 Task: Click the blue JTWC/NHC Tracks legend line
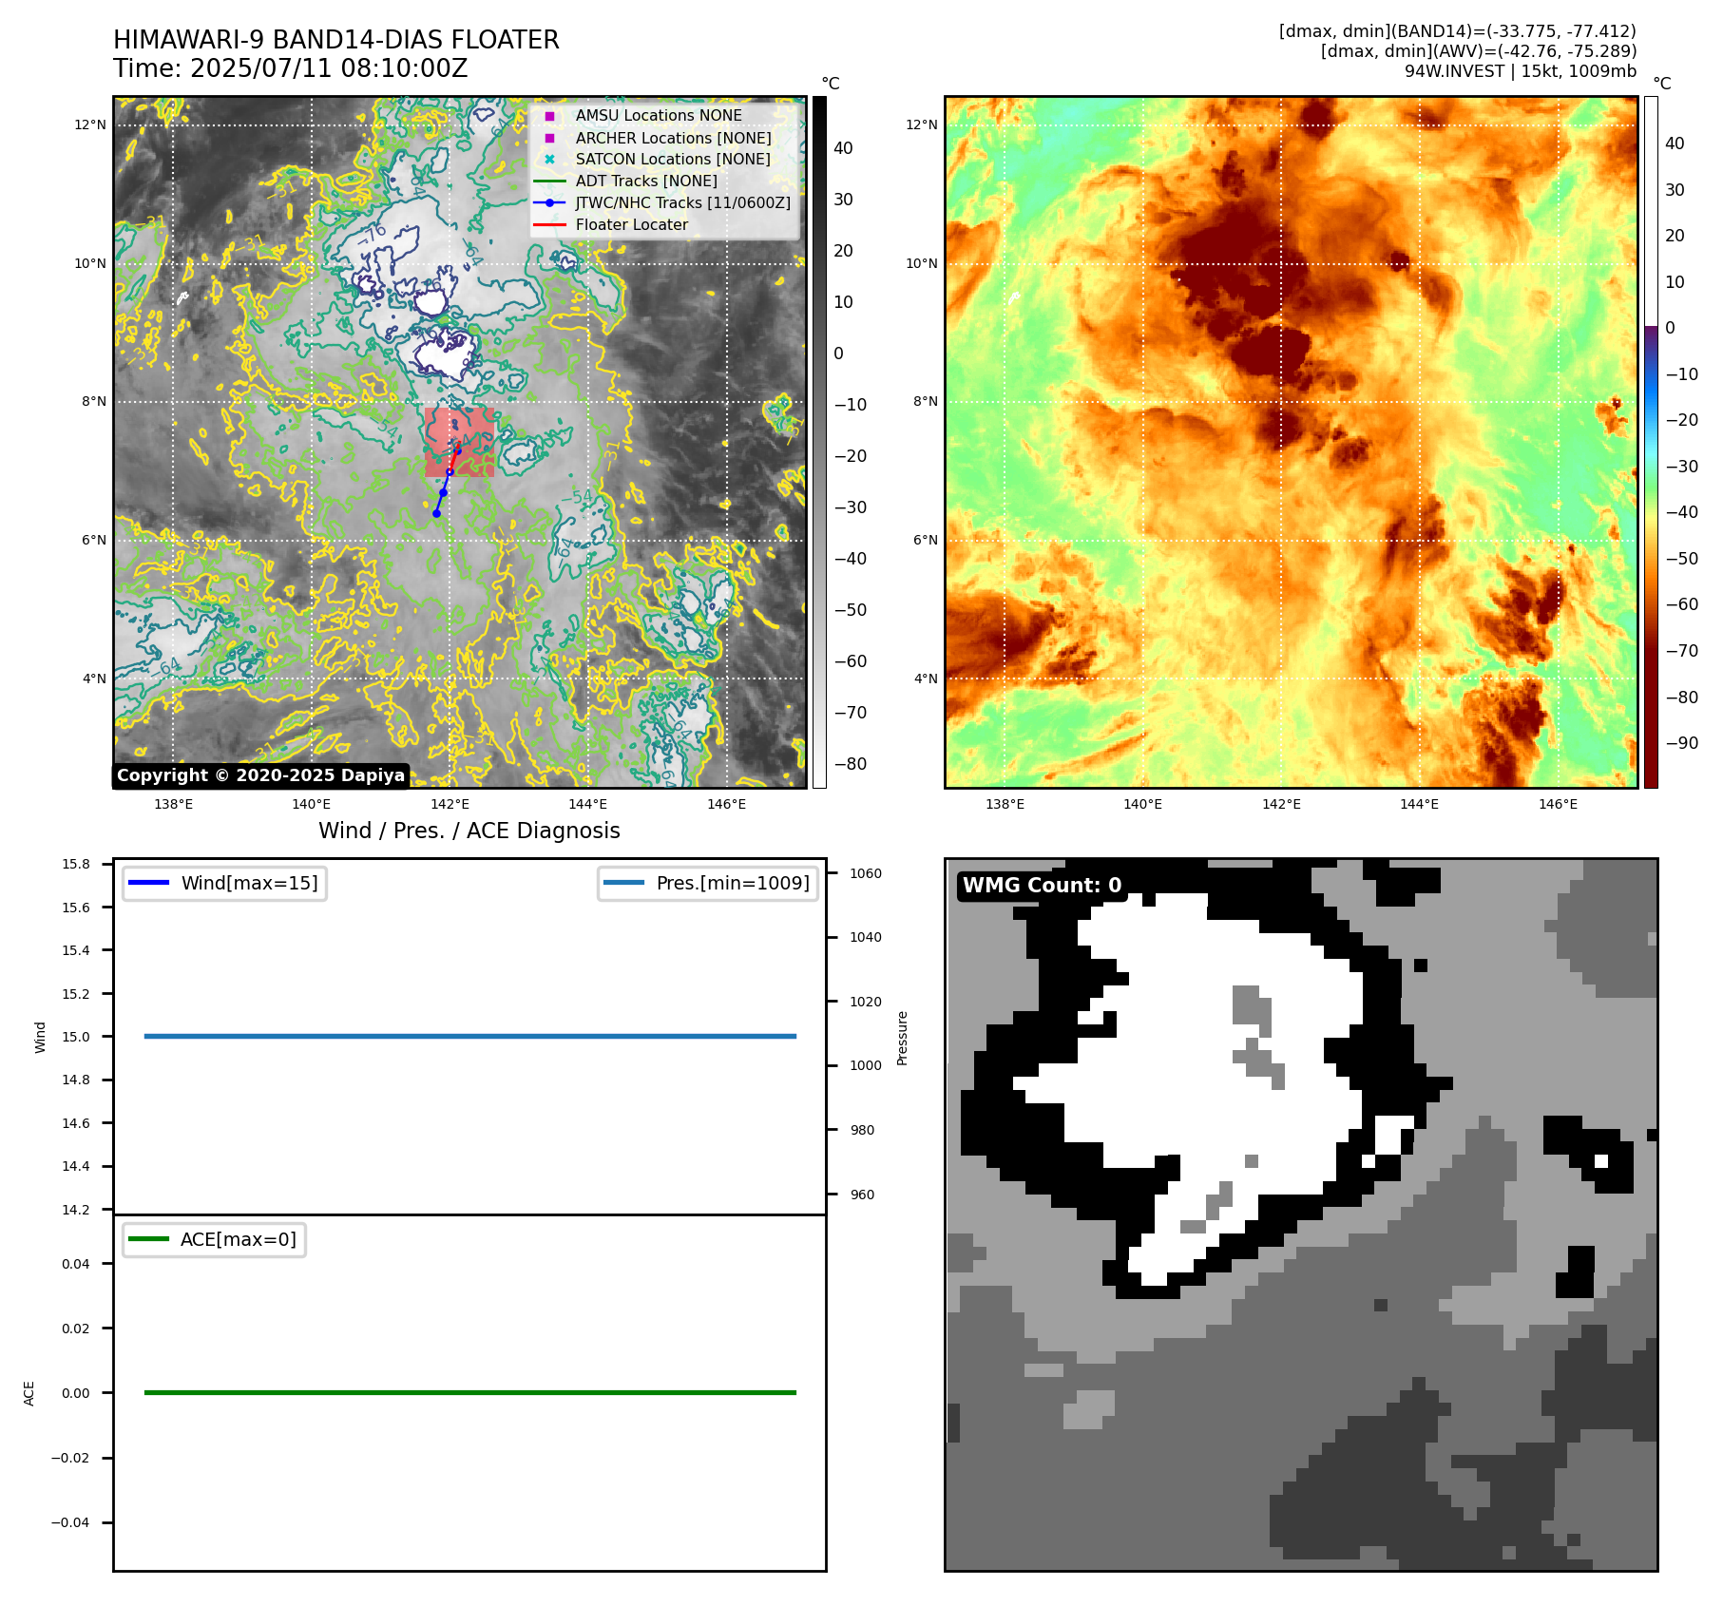(549, 202)
